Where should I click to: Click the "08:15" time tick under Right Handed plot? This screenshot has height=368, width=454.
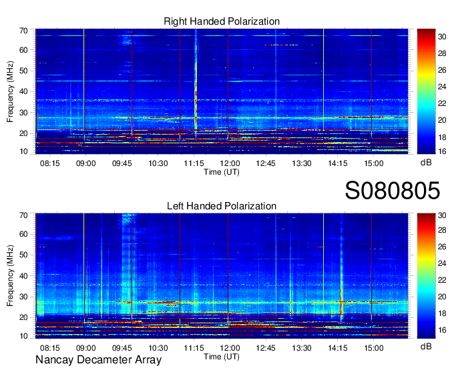[x=50, y=163]
